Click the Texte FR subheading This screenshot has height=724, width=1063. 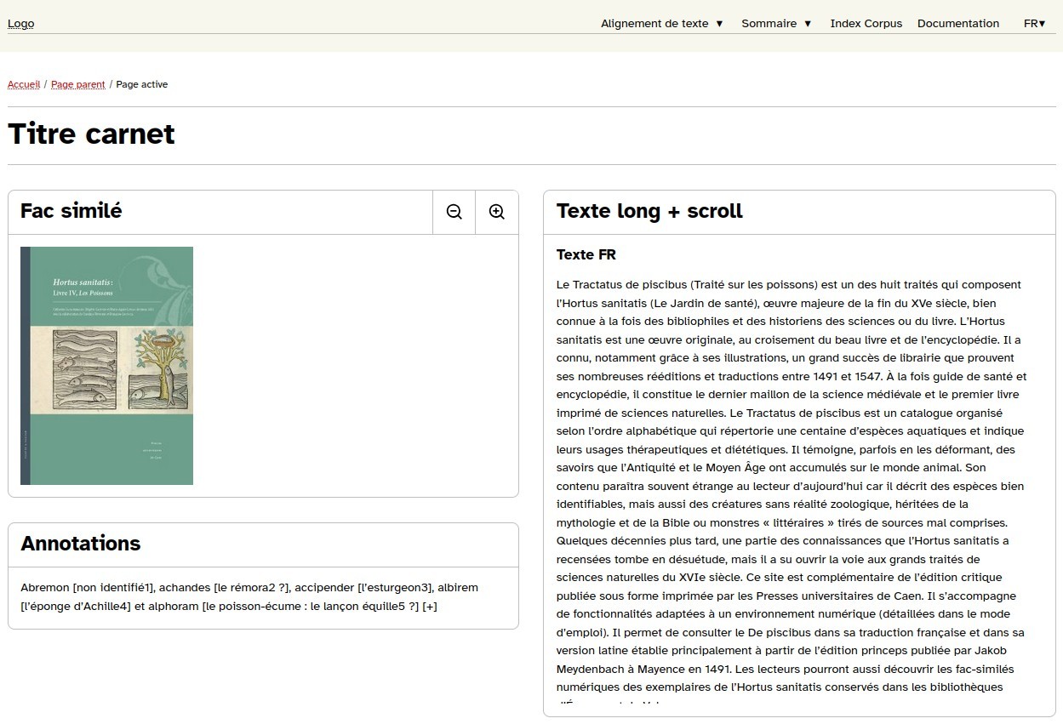coord(586,254)
